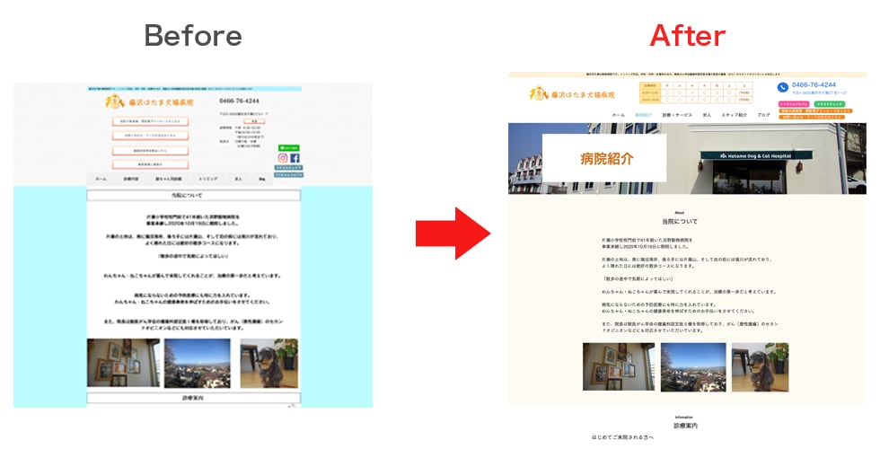
Task: Open 診療・サービス in the After page navigation
Action: 677,115
